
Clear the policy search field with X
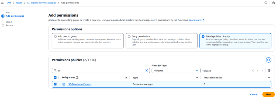pyautogui.click(x=146, y=70)
